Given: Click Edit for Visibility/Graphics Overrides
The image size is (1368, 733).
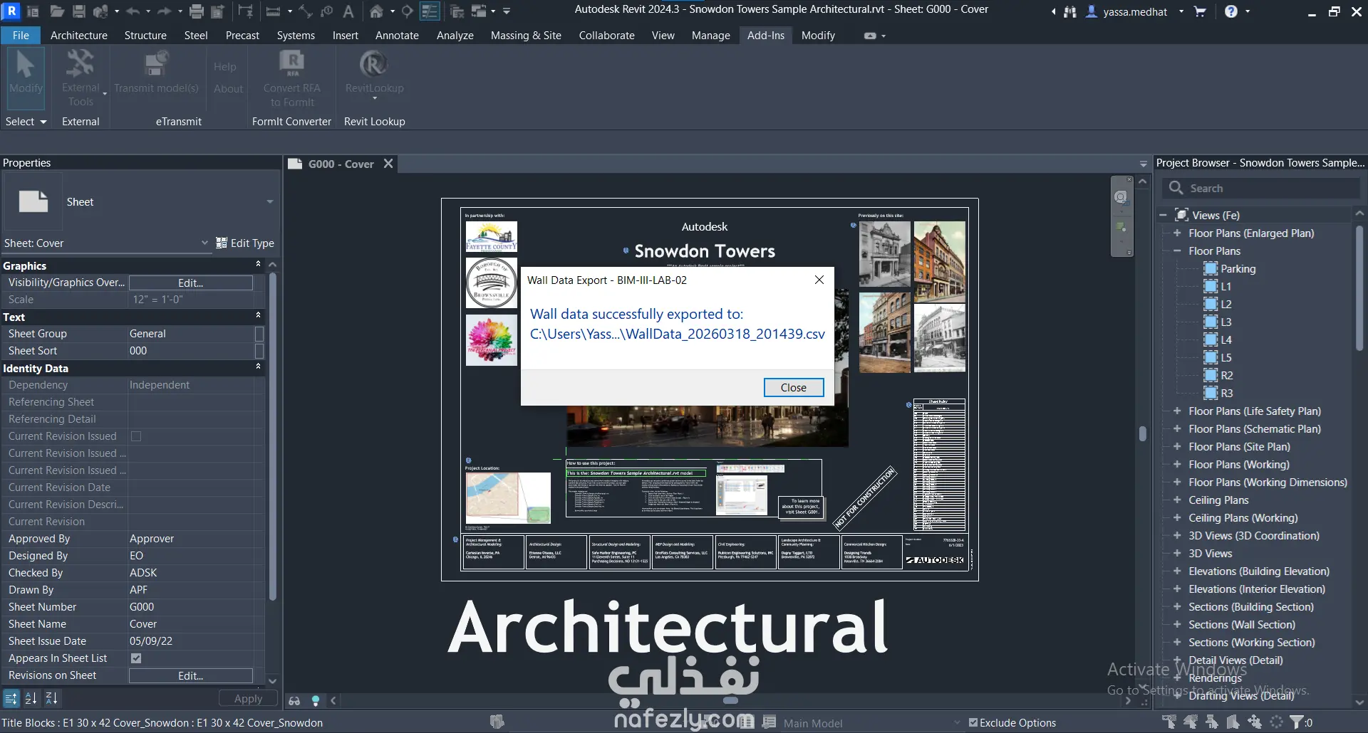Looking at the screenshot, I should click(x=190, y=283).
